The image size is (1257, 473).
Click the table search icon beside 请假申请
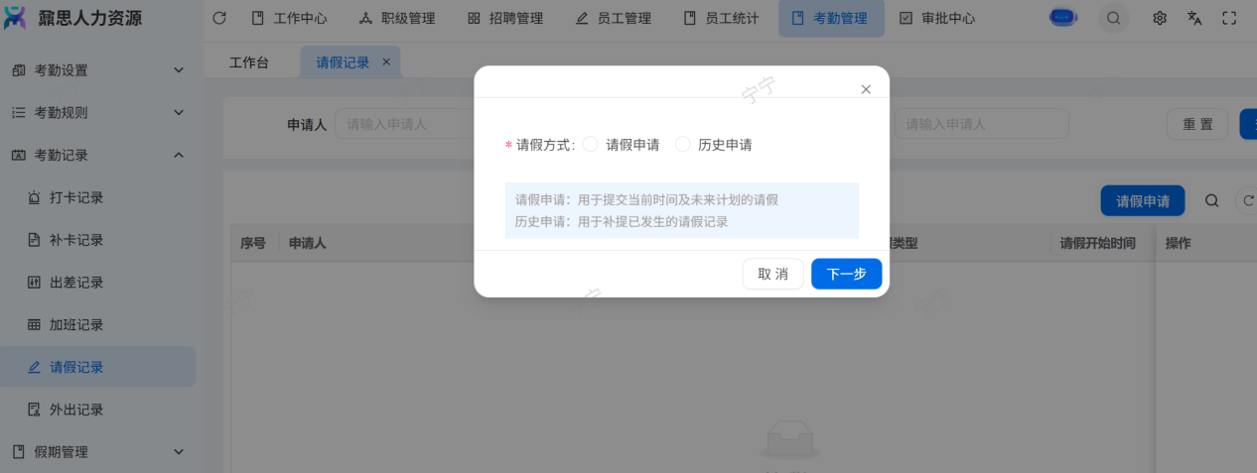1211,200
